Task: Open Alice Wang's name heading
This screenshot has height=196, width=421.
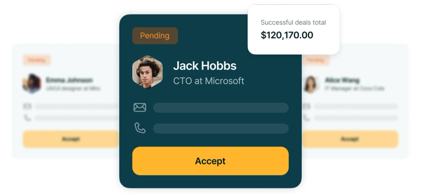Action: tap(342, 80)
